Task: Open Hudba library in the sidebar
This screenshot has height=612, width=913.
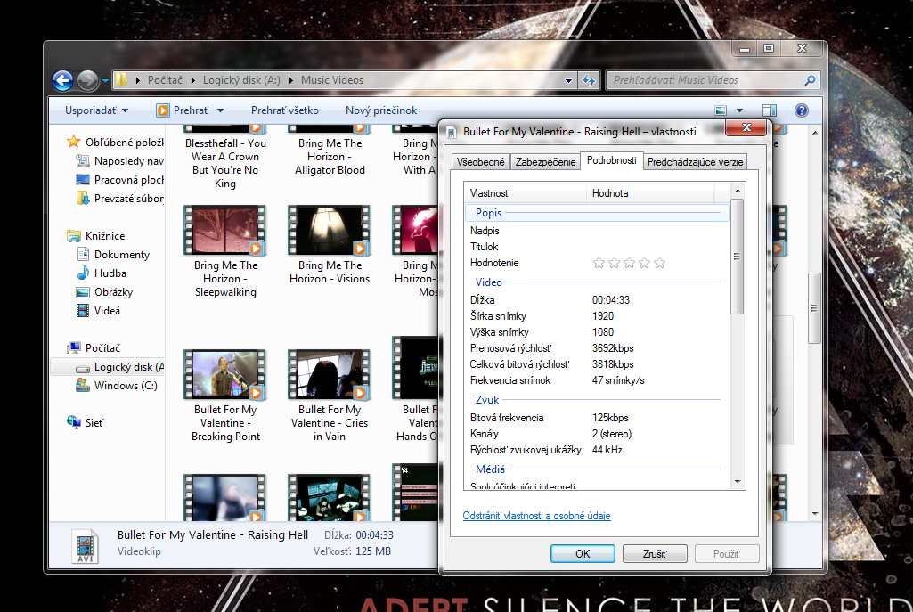Action: click(110, 273)
